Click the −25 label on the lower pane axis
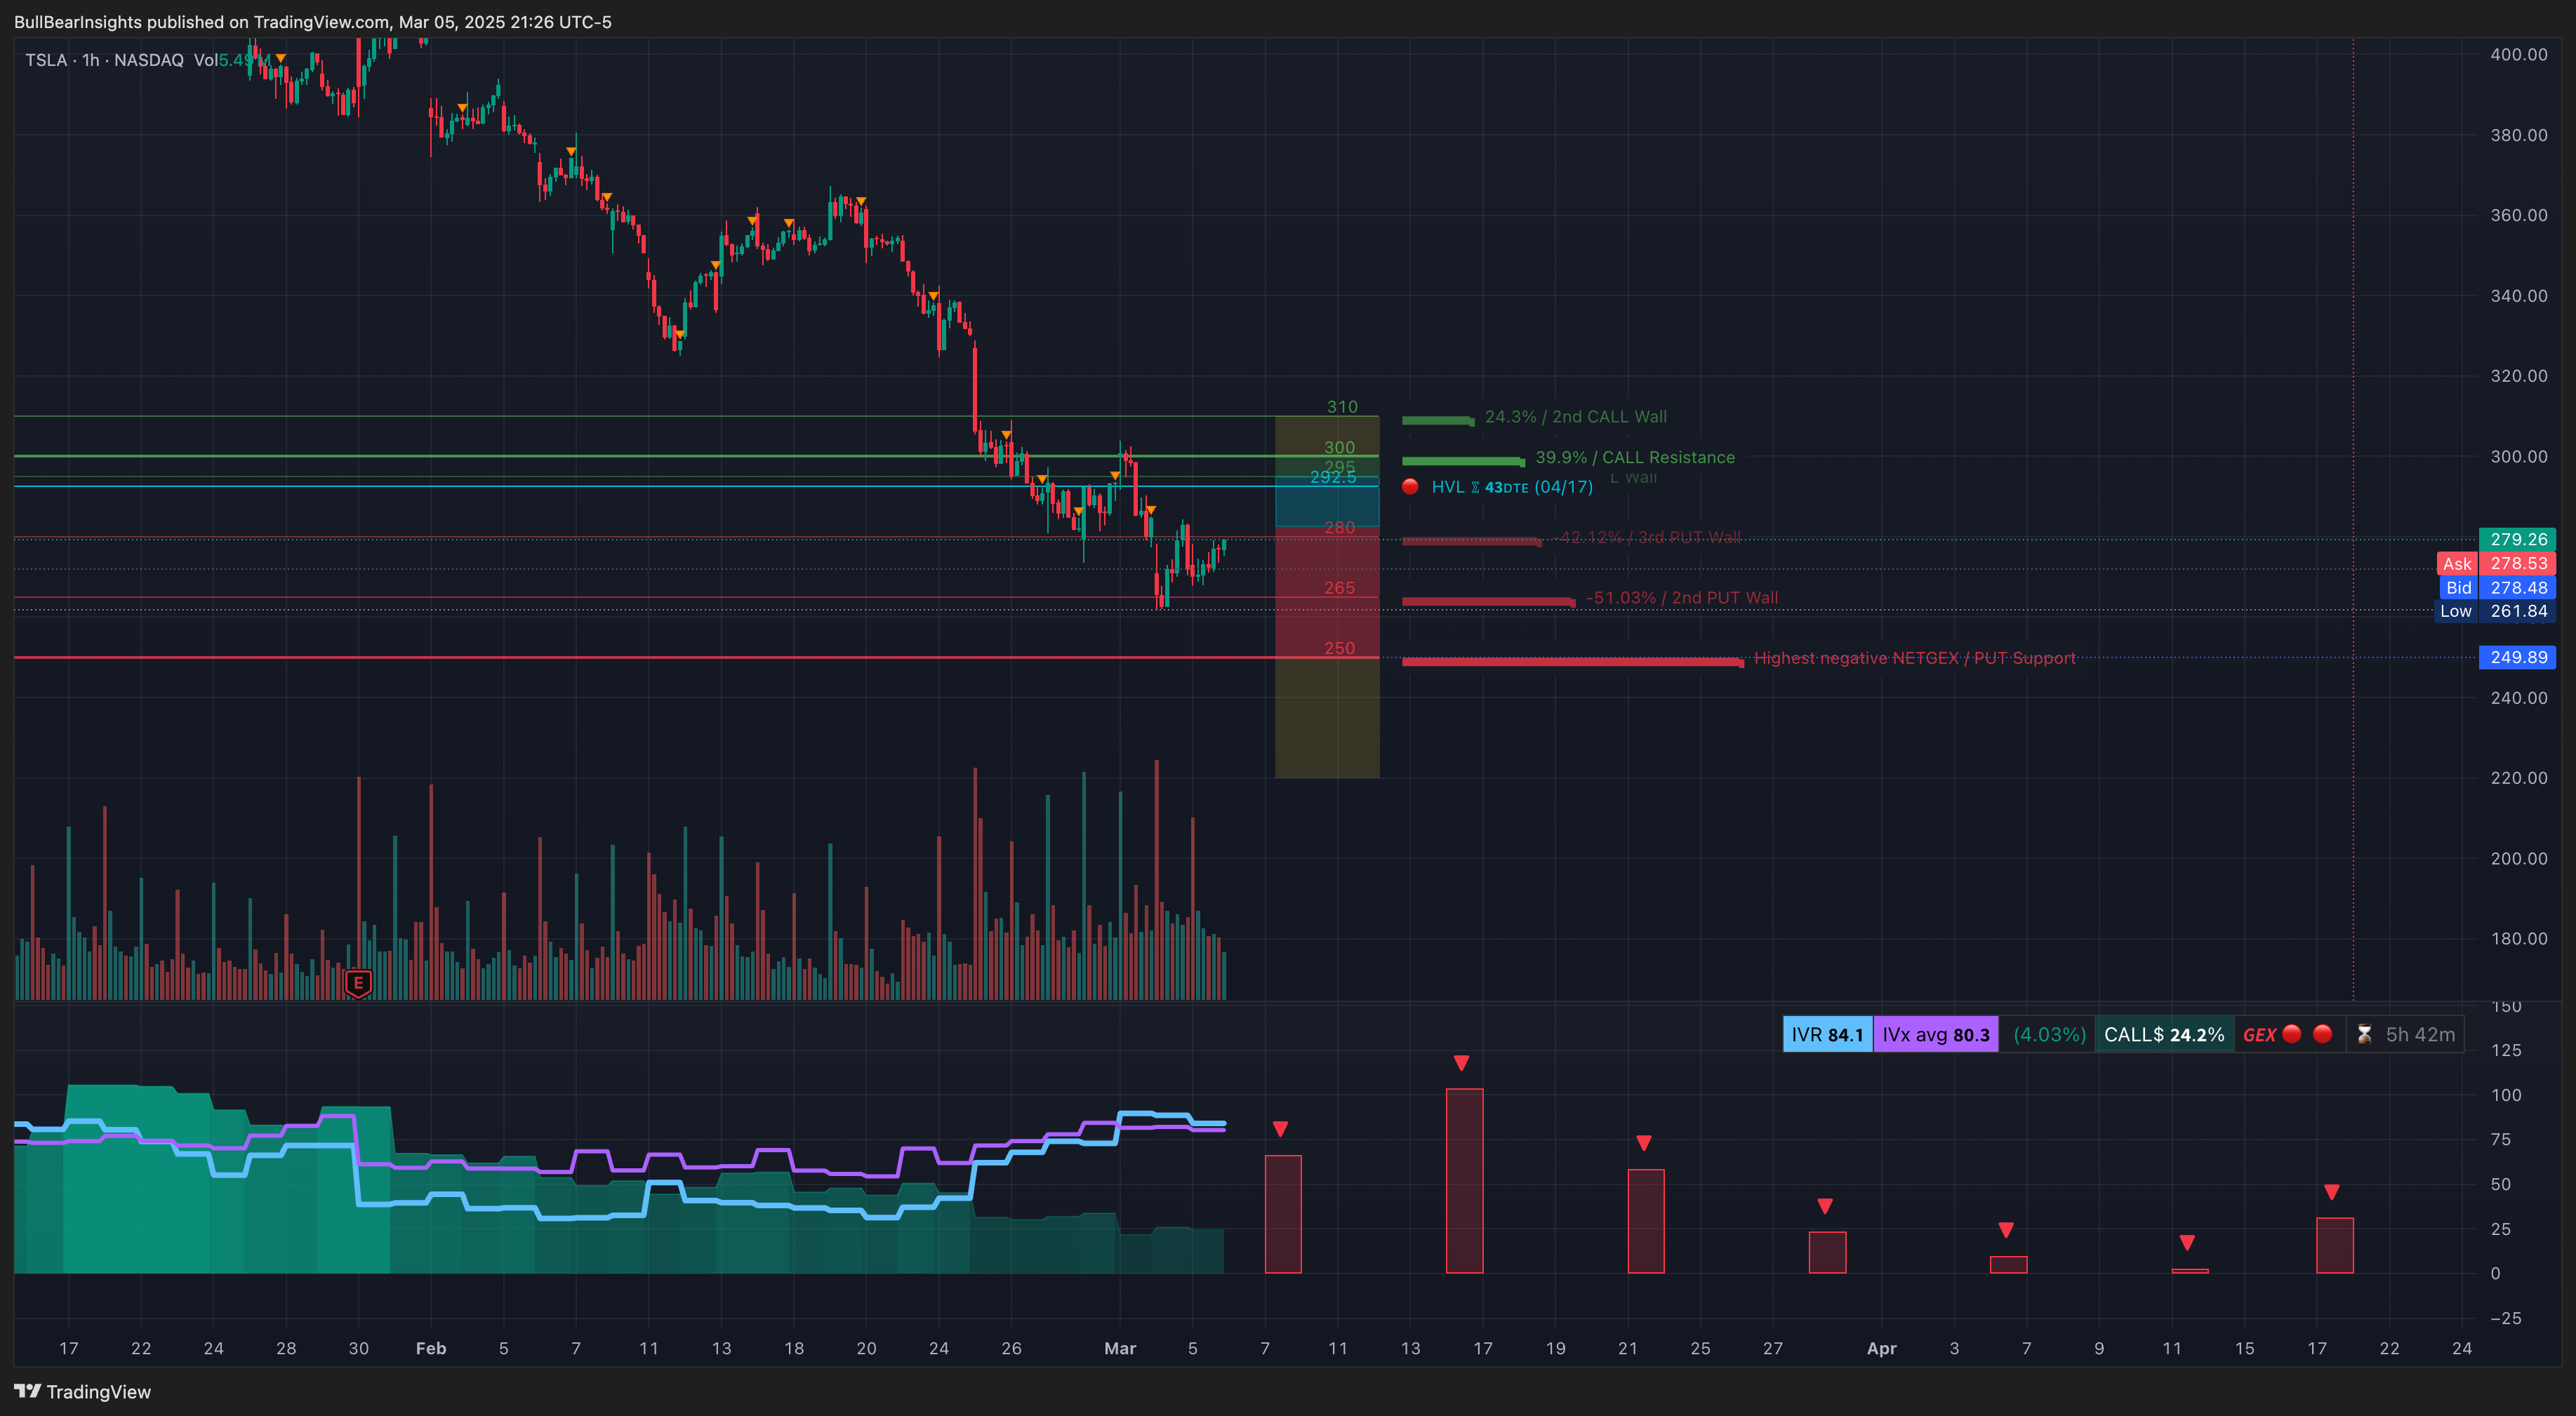The width and height of the screenshot is (2576, 1416). pyautogui.click(x=2506, y=1318)
